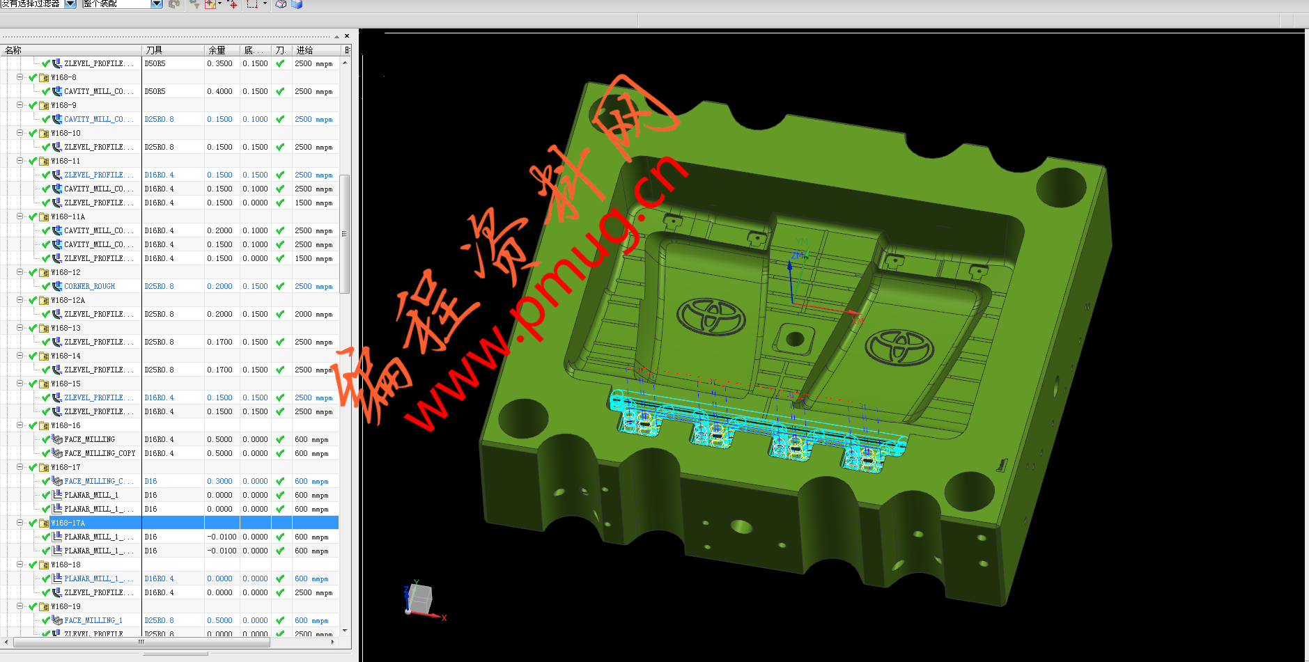Open the rectangle selection mode dropdown arrow
1309x662 pixels.
pos(265,3)
